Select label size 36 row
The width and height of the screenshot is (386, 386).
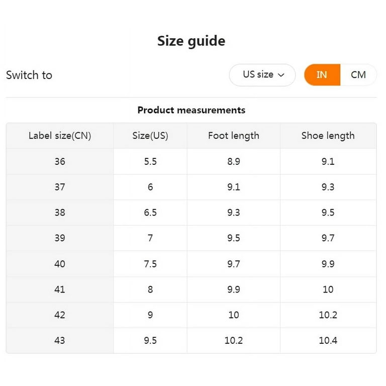191,161
